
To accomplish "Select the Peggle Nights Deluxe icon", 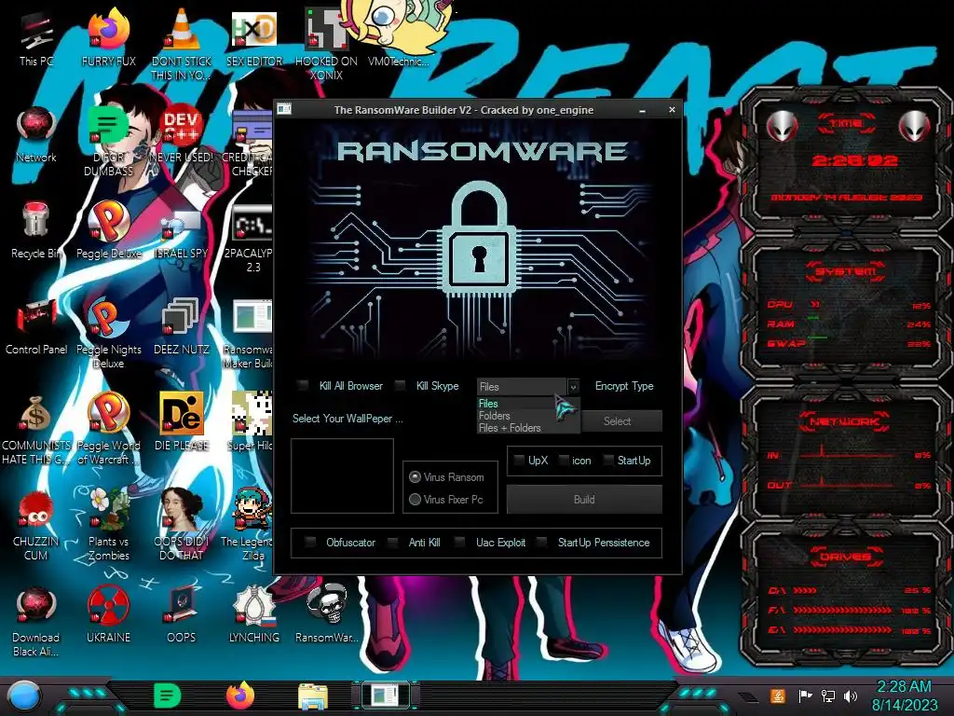I will point(108,334).
